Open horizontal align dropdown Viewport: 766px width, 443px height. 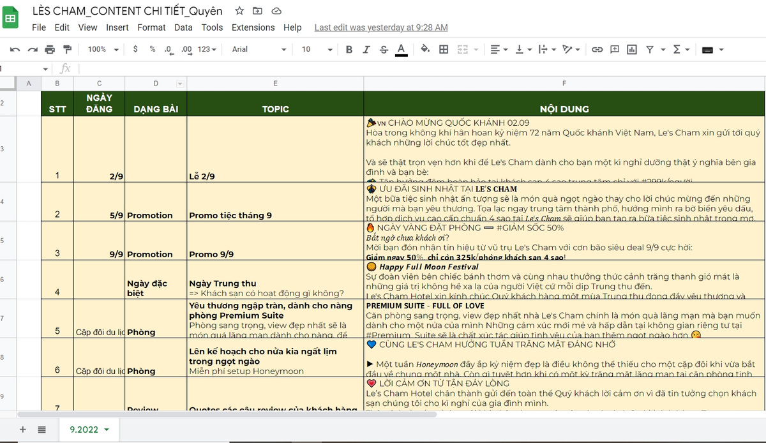tap(498, 49)
